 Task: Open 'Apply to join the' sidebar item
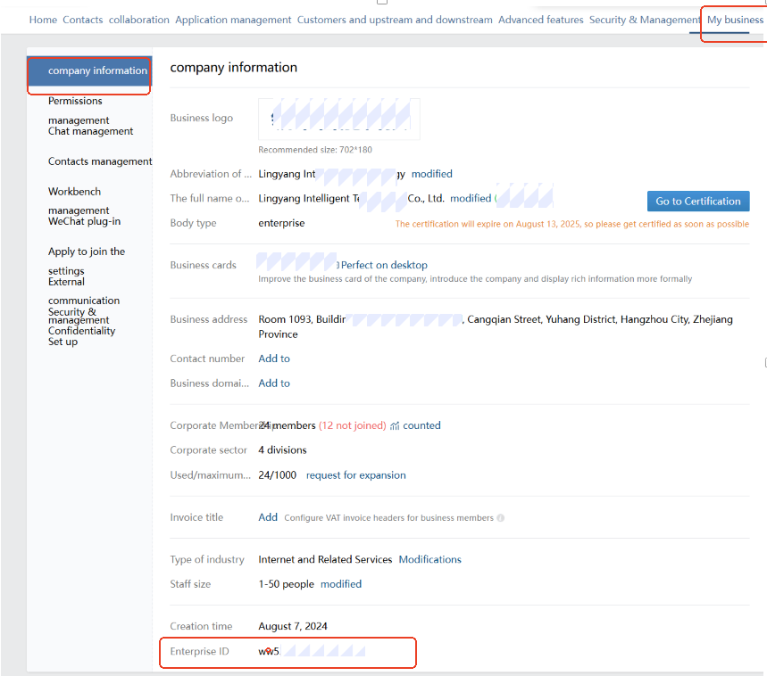tap(87, 252)
